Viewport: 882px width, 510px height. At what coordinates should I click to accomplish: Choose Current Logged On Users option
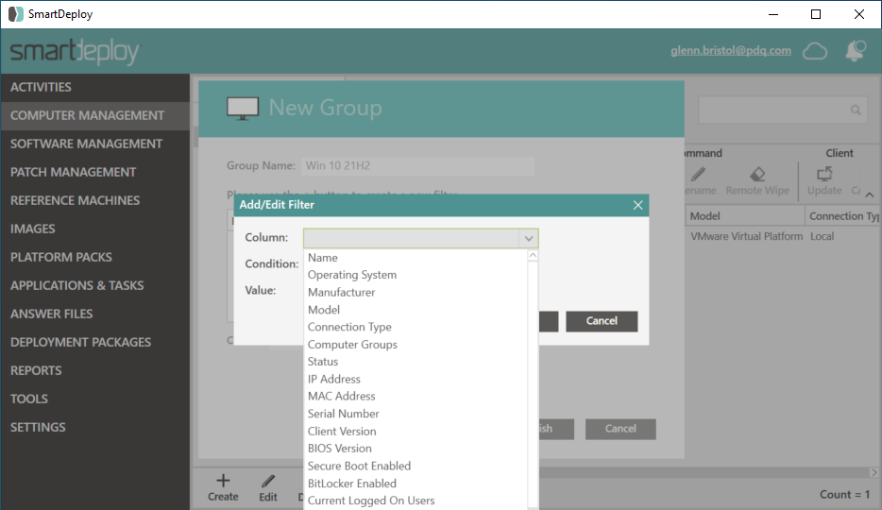371,501
